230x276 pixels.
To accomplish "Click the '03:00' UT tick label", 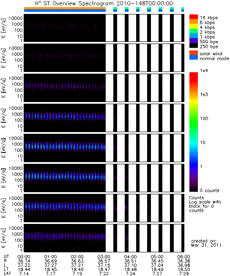I will click(104, 257).
